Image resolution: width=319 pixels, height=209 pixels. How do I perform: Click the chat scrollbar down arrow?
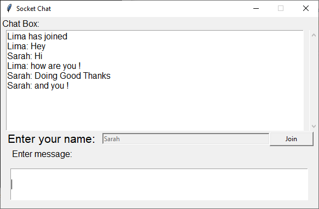click(314, 126)
